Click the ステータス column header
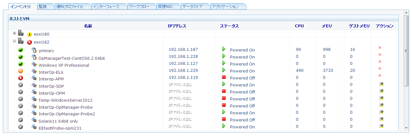Viewport: 412px width, 136px height. (229, 26)
